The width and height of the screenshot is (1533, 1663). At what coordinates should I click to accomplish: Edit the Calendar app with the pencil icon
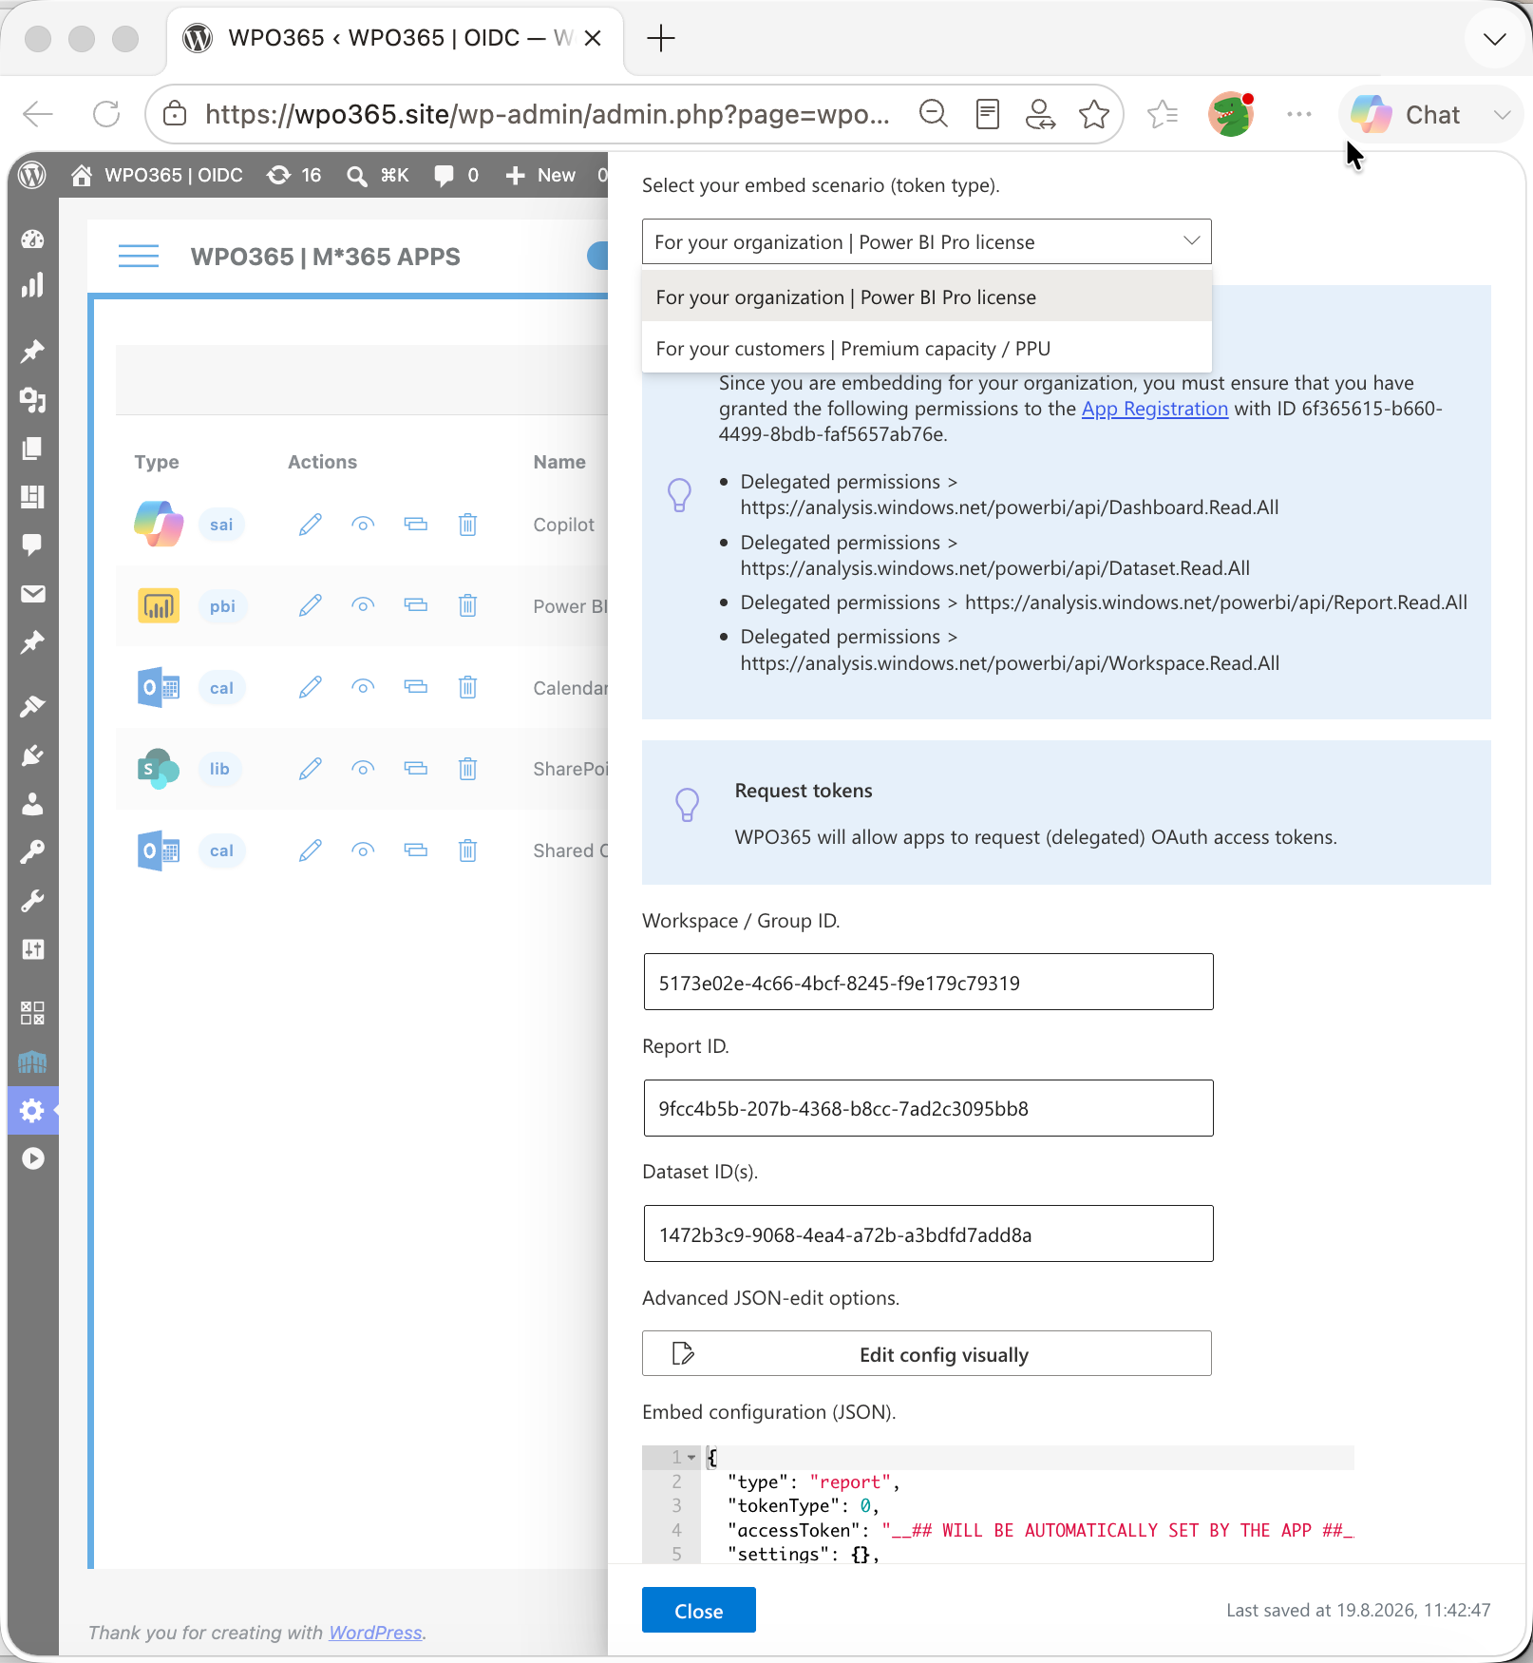click(x=311, y=687)
